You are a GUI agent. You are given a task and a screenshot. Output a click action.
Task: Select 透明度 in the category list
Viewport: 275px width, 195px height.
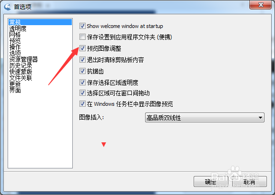click(18, 28)
